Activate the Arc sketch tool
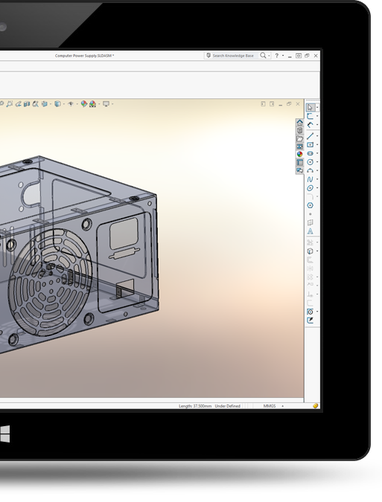382x502 pixels. [x=310, y=170]
